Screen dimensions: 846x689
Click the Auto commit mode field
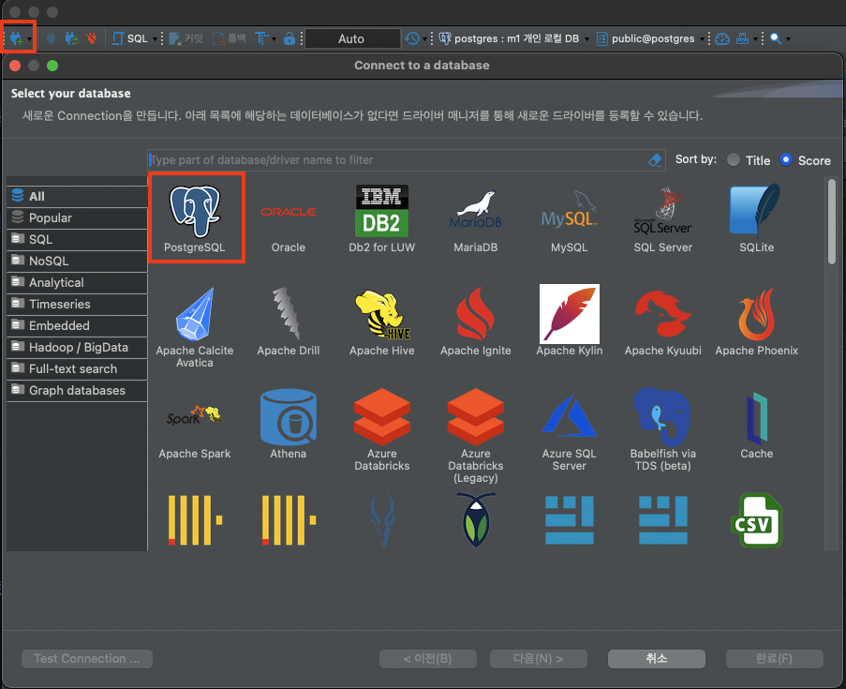[x=352, y=38]
